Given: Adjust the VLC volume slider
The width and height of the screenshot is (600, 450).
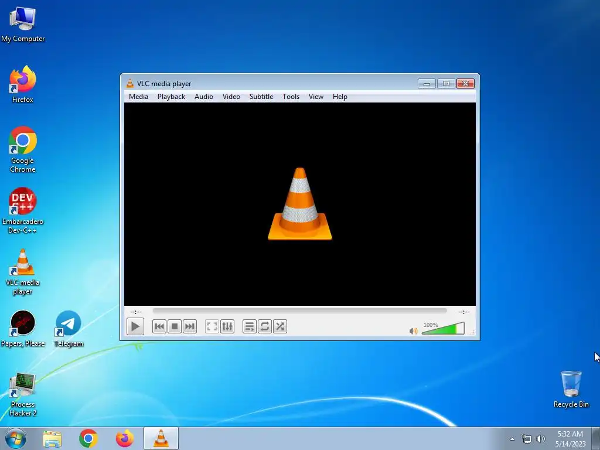Looking at the screenshot, I should click(443, 328).
